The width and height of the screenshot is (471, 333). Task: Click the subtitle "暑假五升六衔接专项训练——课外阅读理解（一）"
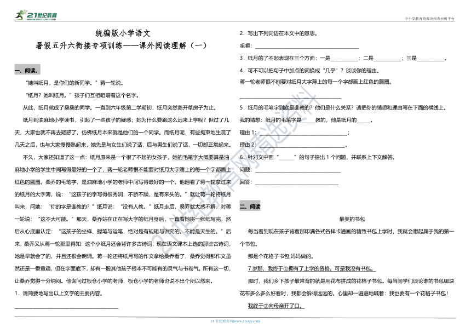pos(122,45)
